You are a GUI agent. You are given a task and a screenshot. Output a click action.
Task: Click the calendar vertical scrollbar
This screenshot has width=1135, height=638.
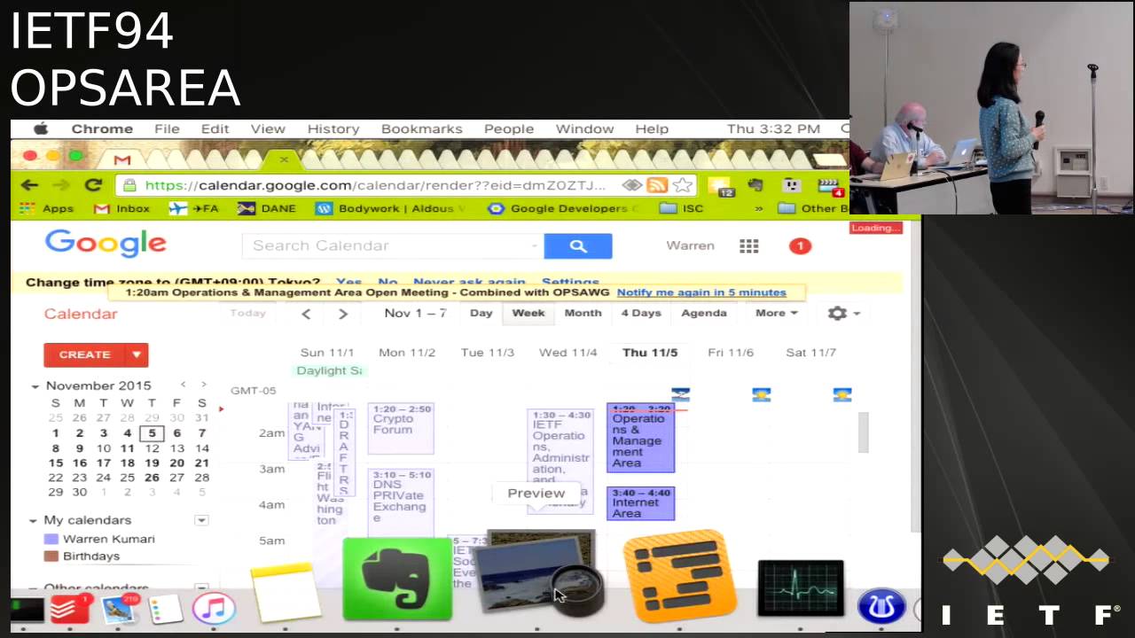864,432
